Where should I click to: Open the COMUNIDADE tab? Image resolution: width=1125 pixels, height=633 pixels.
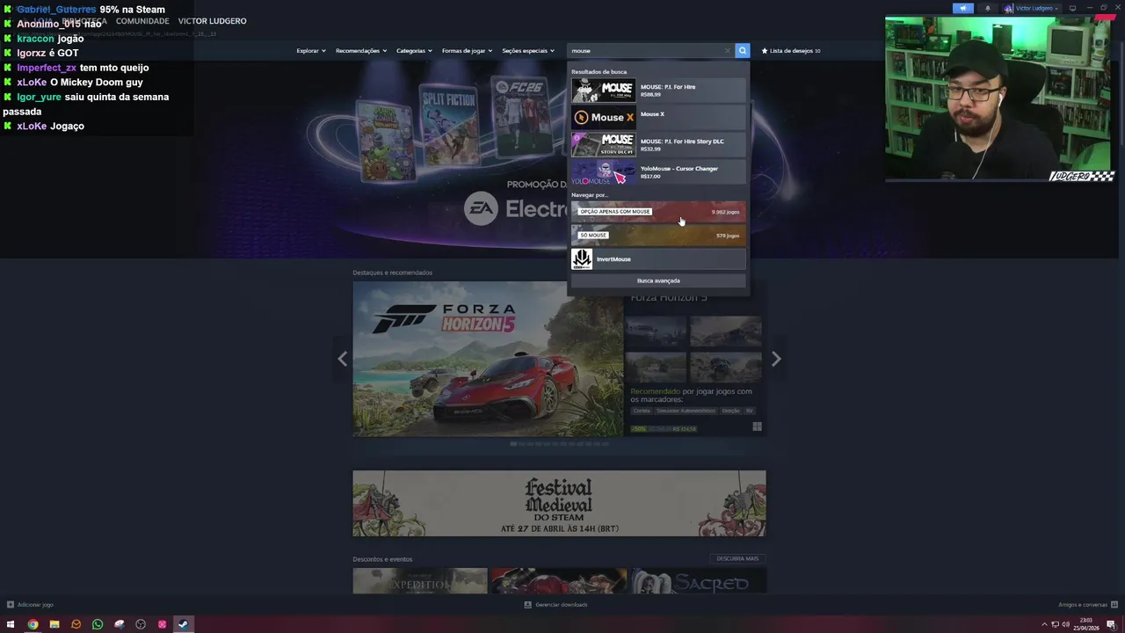tap(142, 21)
